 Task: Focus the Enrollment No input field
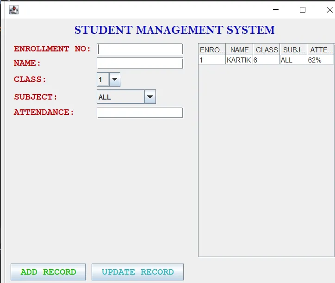140,49
